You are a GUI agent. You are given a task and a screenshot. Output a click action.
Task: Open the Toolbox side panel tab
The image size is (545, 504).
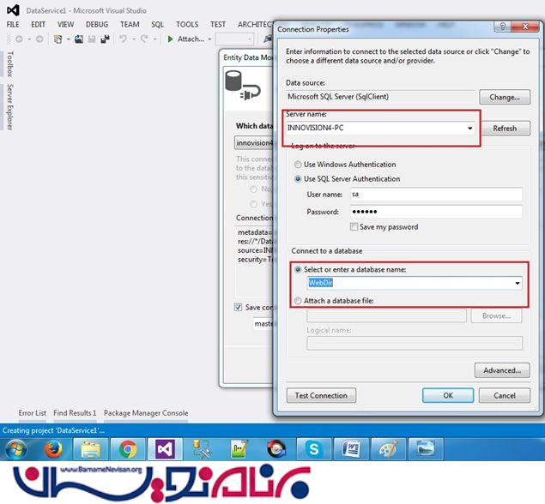(x=10, y=64)
